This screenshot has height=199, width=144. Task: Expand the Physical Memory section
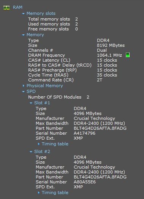24,86
